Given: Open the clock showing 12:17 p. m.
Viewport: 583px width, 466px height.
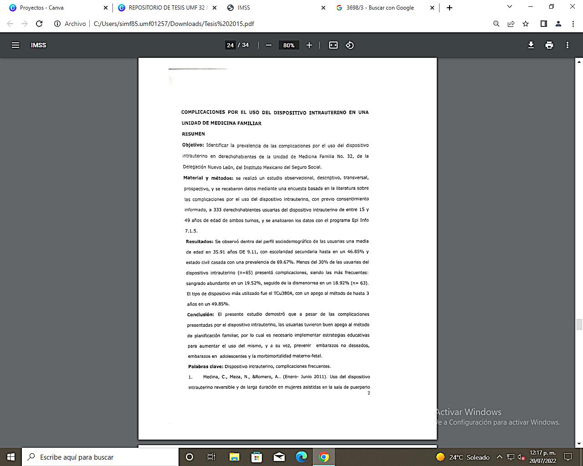Looking at the screenshot, I should pos(543,457).
